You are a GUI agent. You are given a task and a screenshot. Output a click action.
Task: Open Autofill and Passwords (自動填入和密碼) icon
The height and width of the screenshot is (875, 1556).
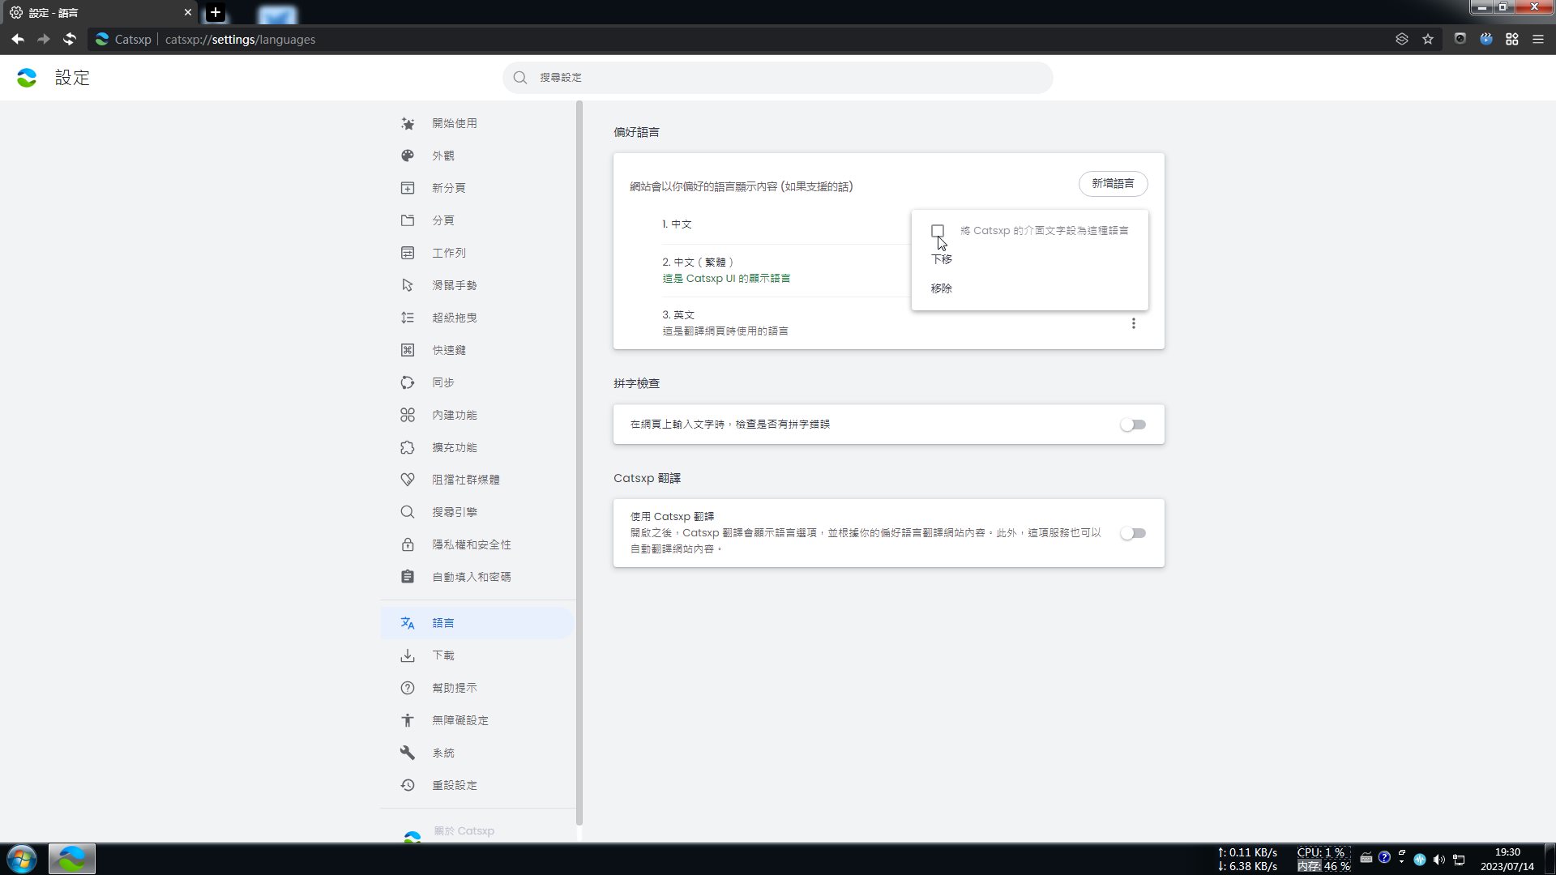coord(408,577)
